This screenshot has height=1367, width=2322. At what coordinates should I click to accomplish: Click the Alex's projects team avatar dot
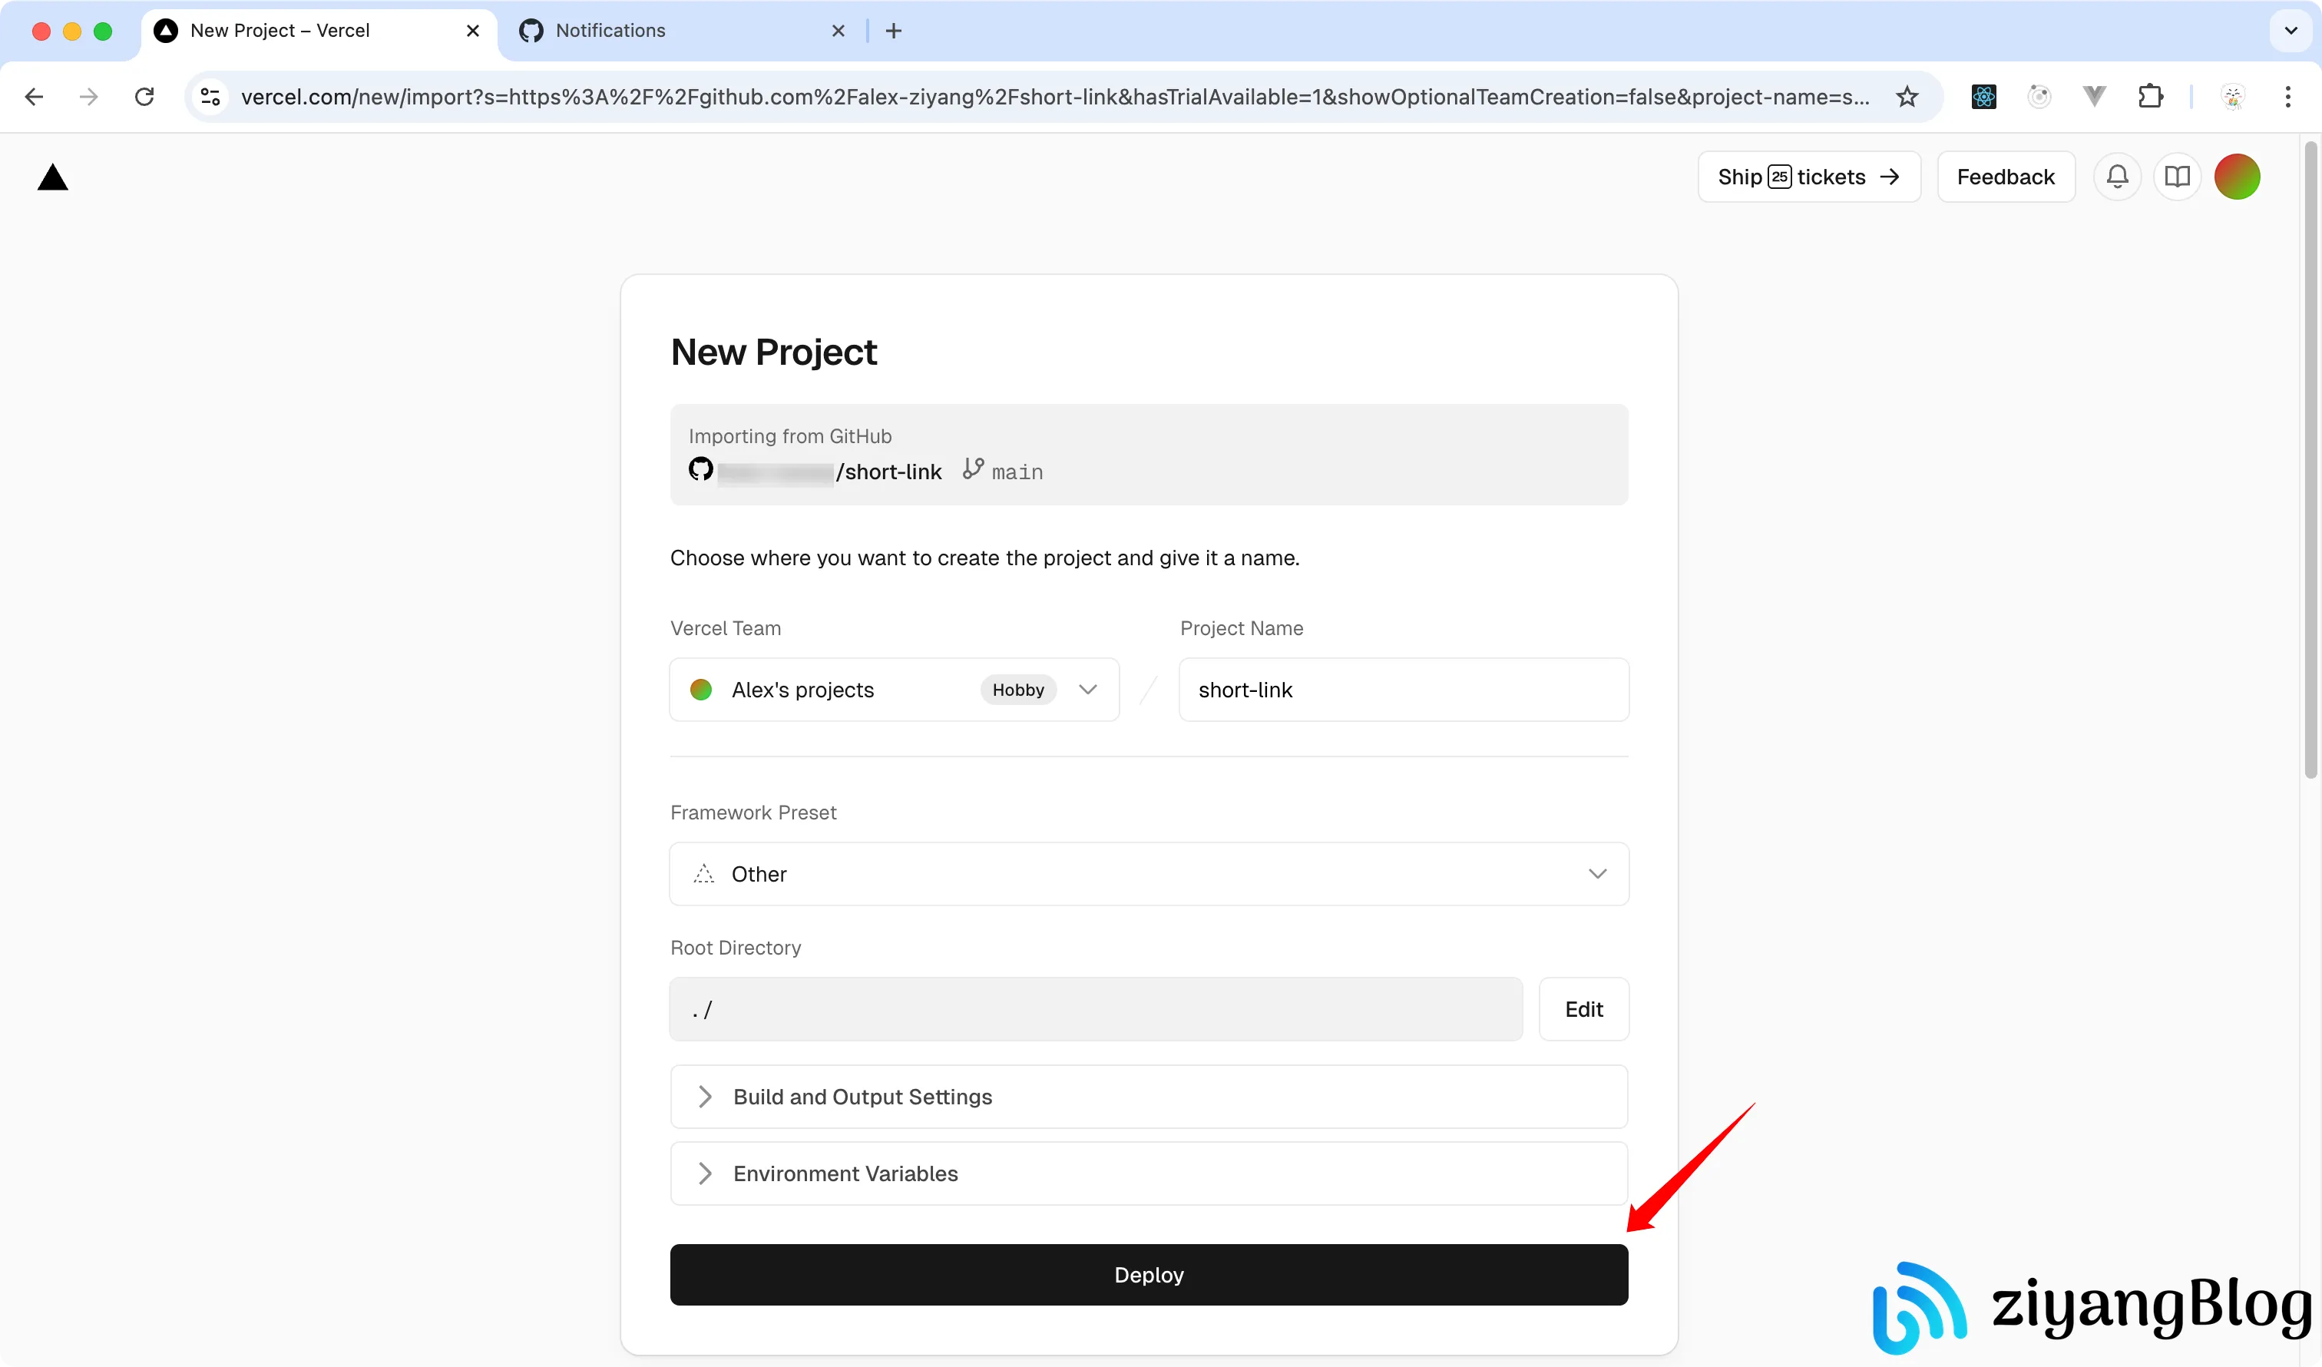[x=701, y=690]
